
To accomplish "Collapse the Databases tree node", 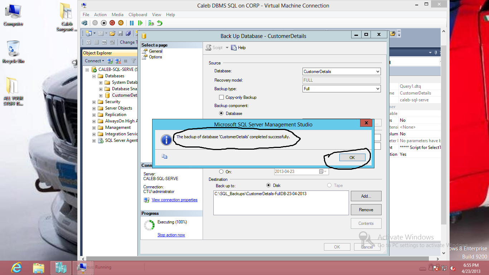I will point(94,76).
